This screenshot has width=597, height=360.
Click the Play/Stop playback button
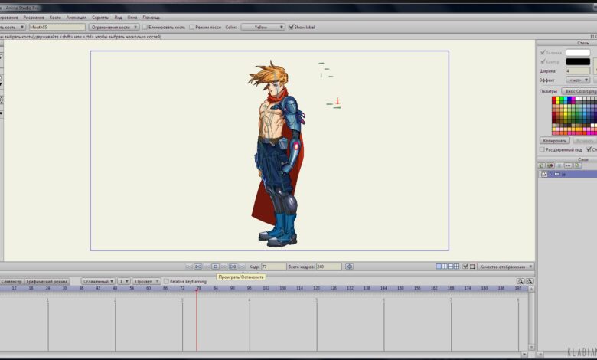coord(215,267)
